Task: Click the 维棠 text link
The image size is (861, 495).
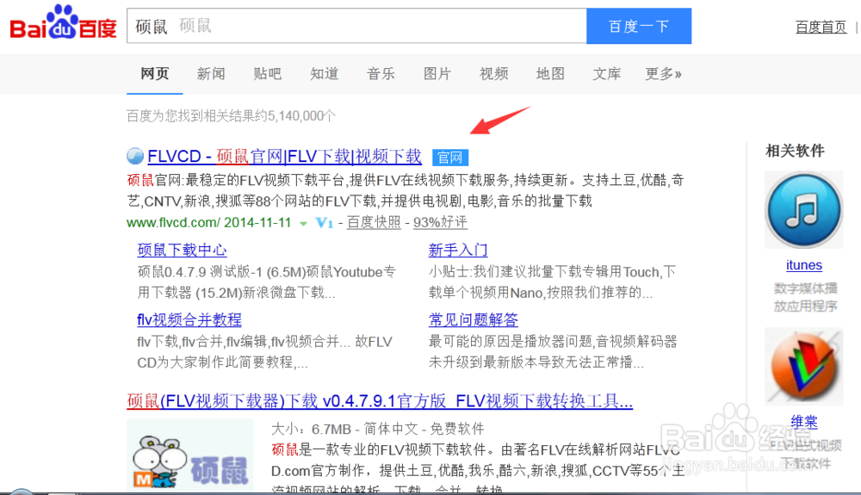Action: pyautogui.click(x=804, y=422)
